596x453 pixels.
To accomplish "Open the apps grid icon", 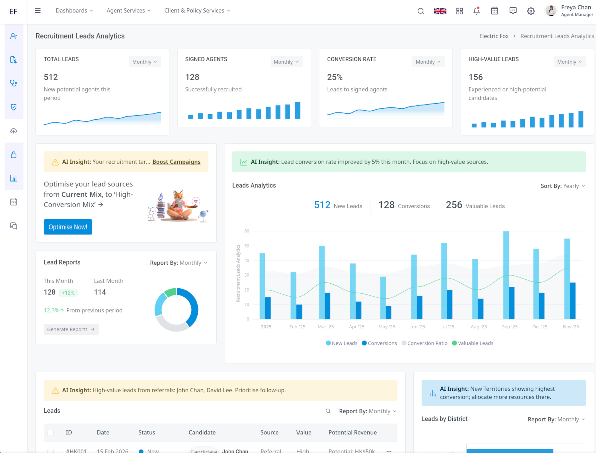I will coord(460,11).
